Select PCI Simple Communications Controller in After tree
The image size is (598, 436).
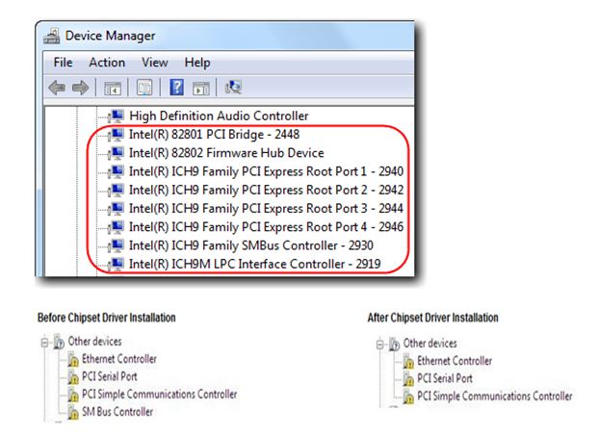click(495, 396)
